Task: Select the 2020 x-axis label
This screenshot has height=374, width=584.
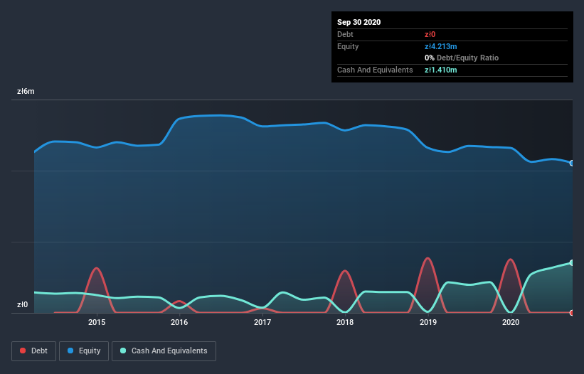Action: coord(511,322)
